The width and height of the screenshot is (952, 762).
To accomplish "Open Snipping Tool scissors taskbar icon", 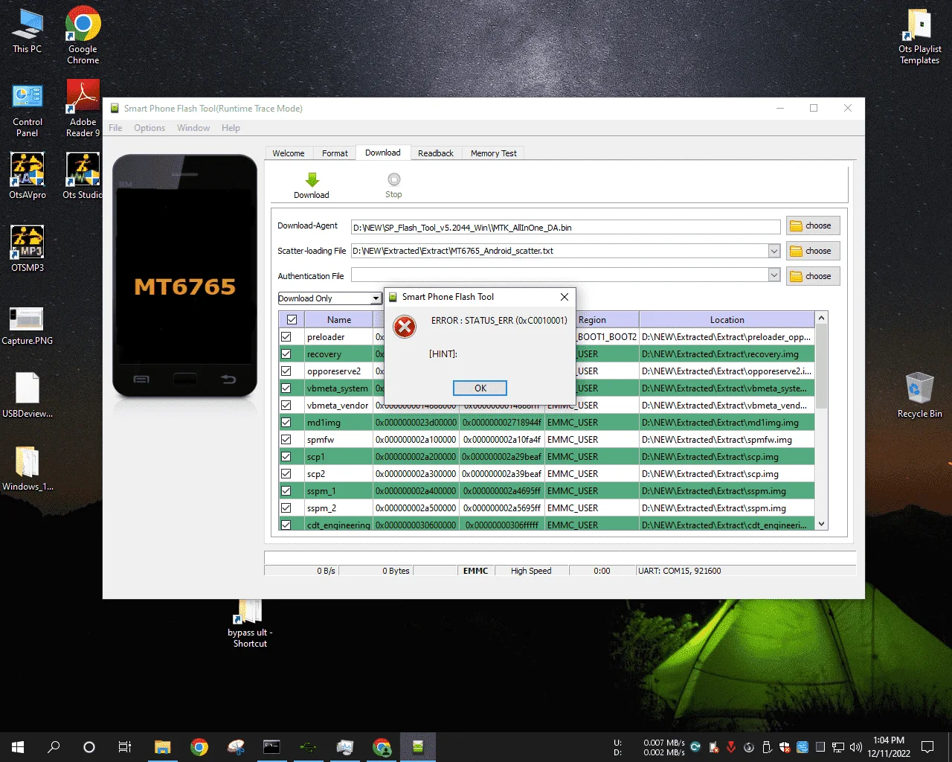I will click(x=236, y=747).
